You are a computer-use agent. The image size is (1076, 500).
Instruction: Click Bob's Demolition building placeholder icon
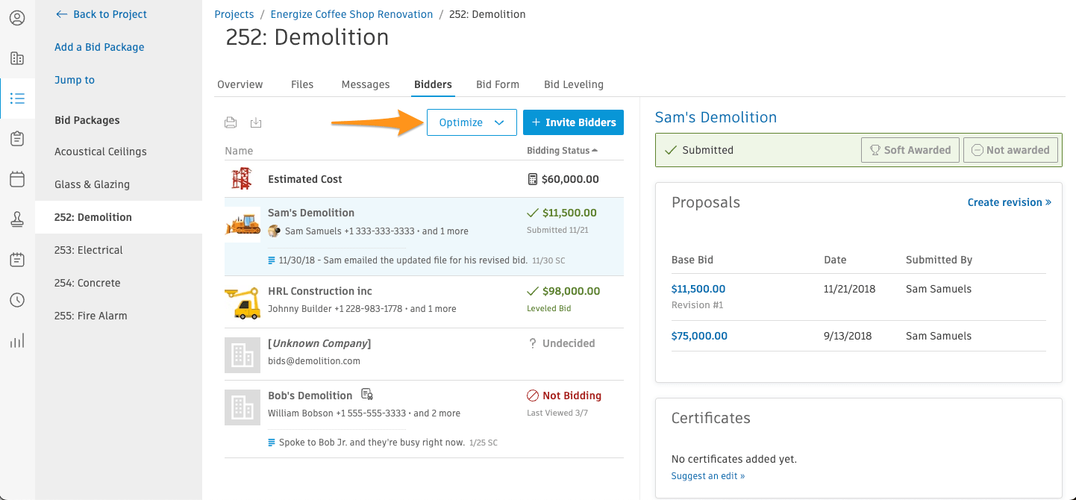pyautogui.click(x=243, y=407)
